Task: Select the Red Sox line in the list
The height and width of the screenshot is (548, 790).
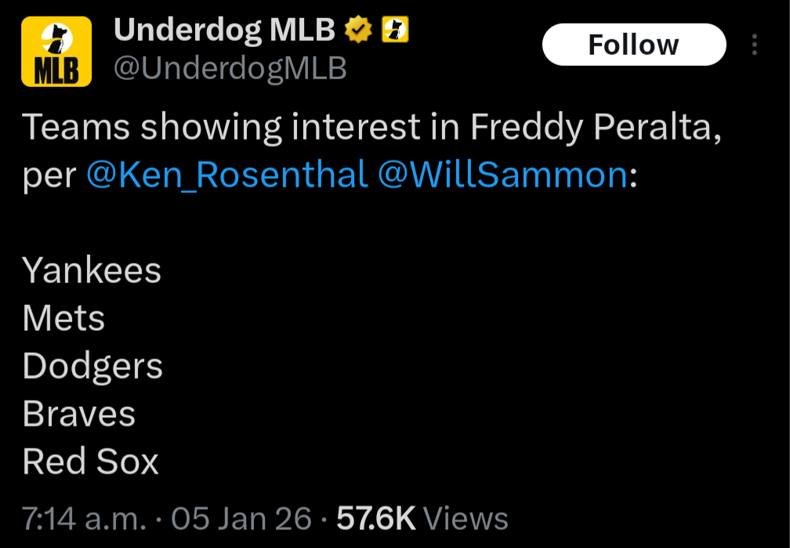Action: pos(90,462)
